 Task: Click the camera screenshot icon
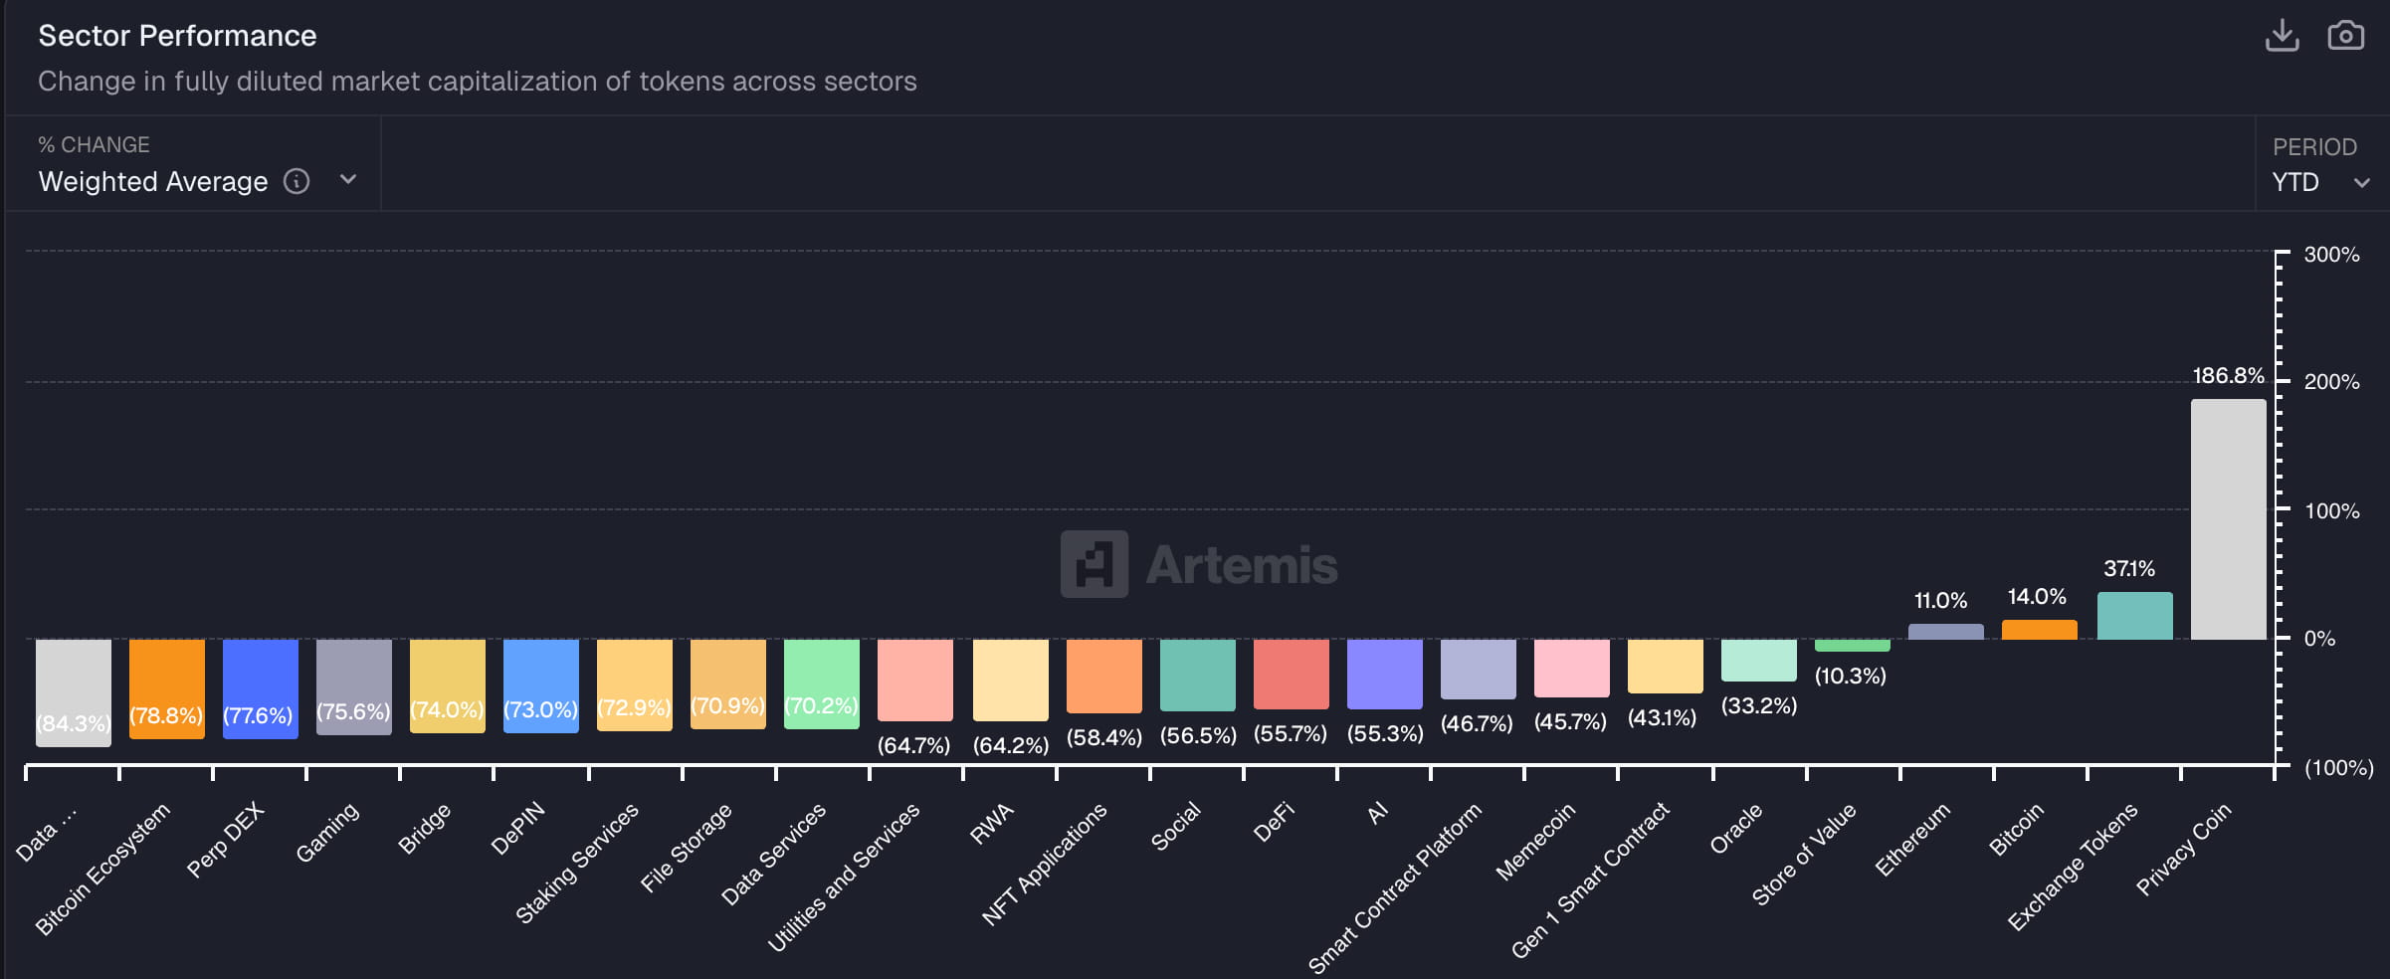coord(2345,36)
